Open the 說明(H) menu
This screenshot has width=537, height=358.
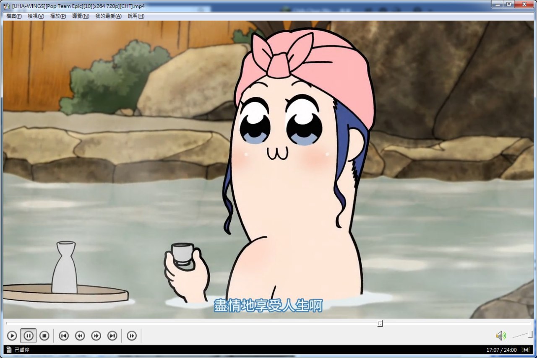click(x=136, y=16)
